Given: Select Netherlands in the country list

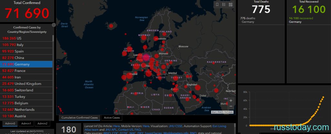Looking at the screenshot, I should coord(26,110).
